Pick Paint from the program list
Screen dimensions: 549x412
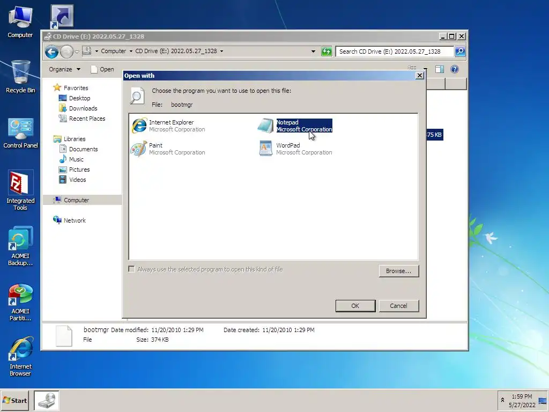coord(168,149)
